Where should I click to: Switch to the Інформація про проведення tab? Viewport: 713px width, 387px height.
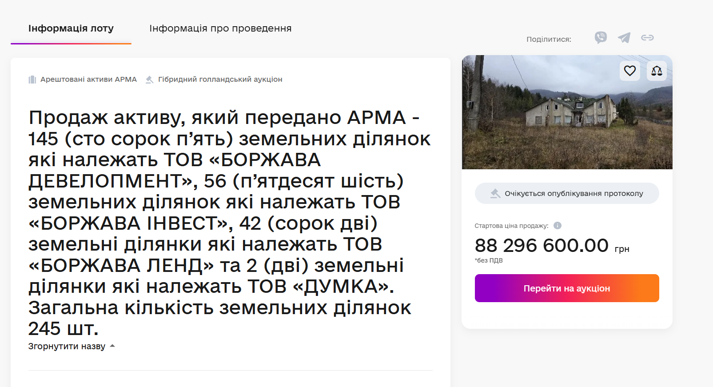click(x=221, y=28)
